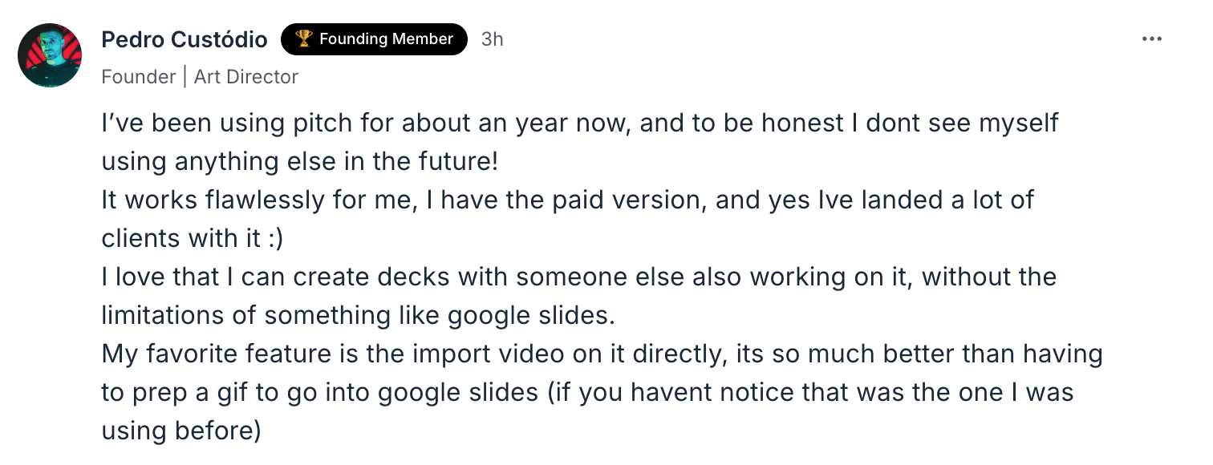
Task: Open Pedro Custódio's profile name link
Action: [183, 39]
